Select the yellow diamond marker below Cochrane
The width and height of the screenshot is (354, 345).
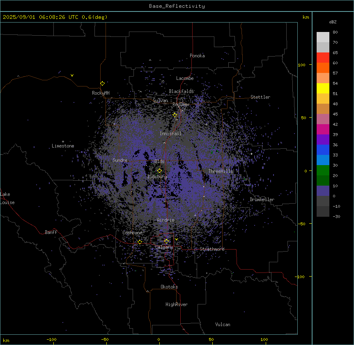tap(140, 242)
